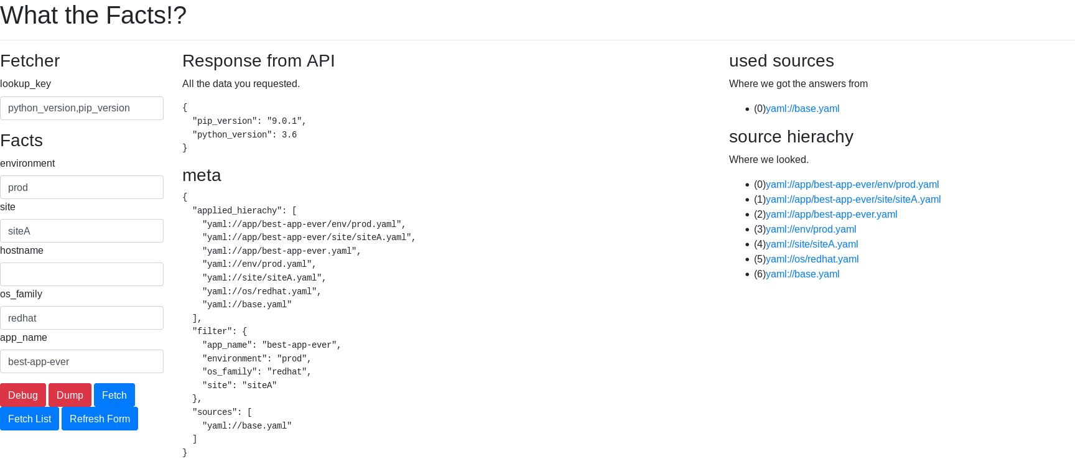Click the "All the data you requested." text
This screenshot has height=469, width=1075.
(x=241, y=83)
